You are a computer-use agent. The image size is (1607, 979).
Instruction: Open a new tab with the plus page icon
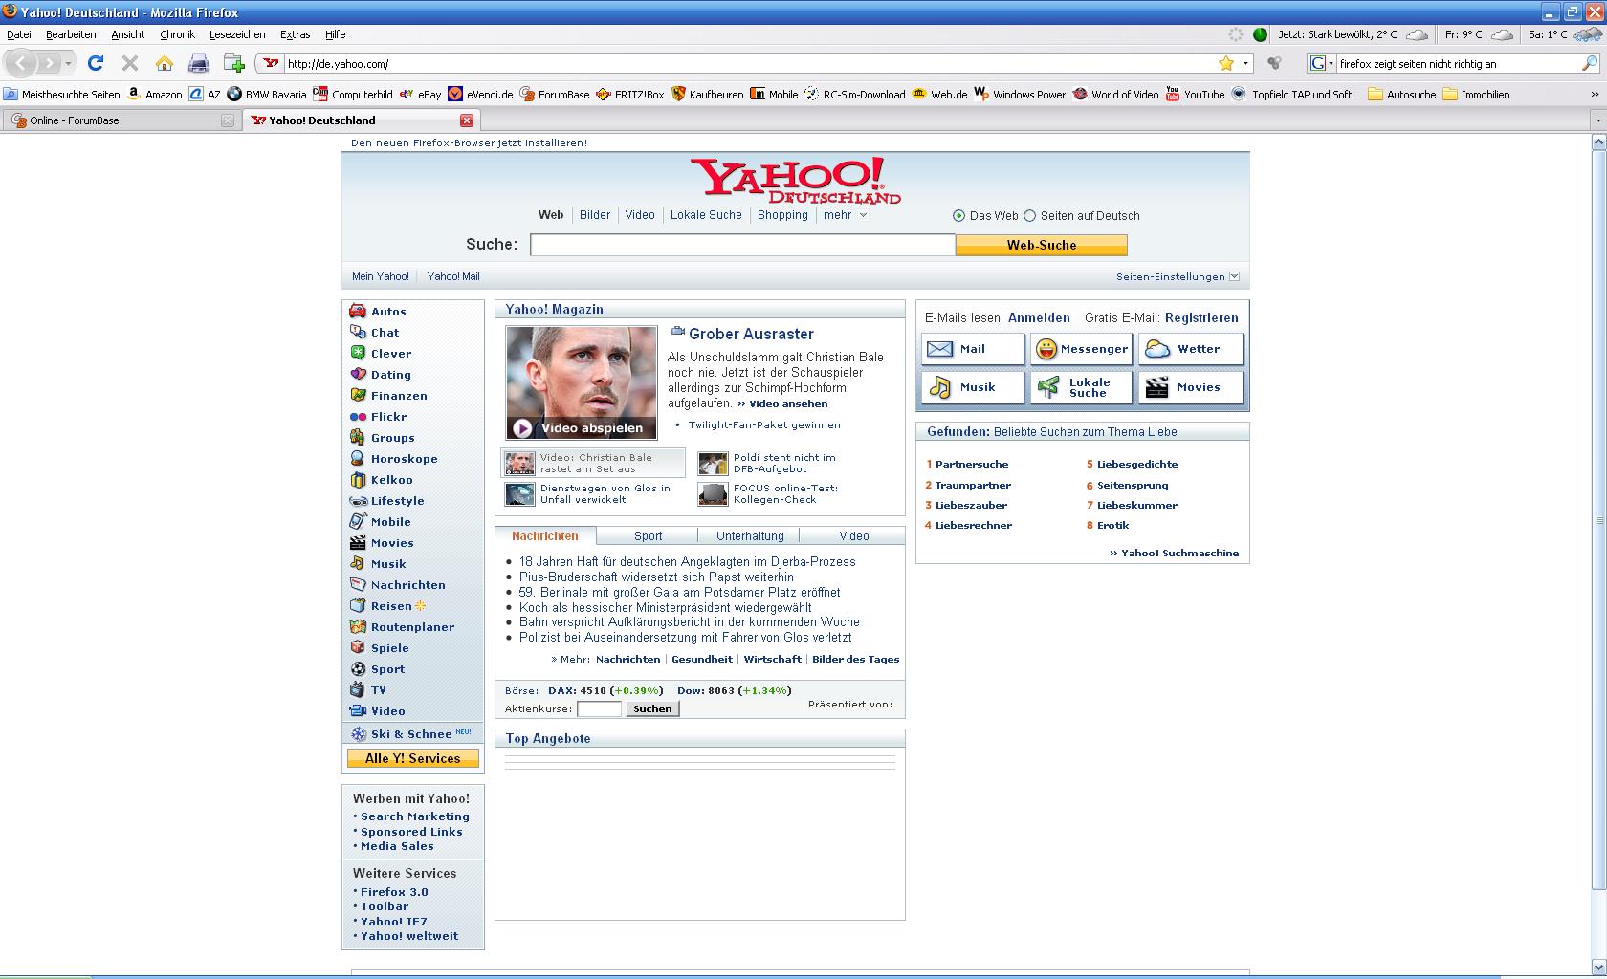(234, 63)
